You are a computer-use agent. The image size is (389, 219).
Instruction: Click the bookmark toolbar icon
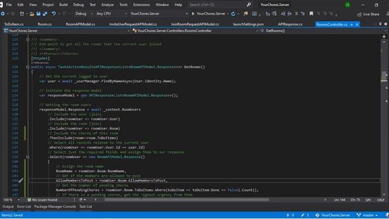coord(311,13)
